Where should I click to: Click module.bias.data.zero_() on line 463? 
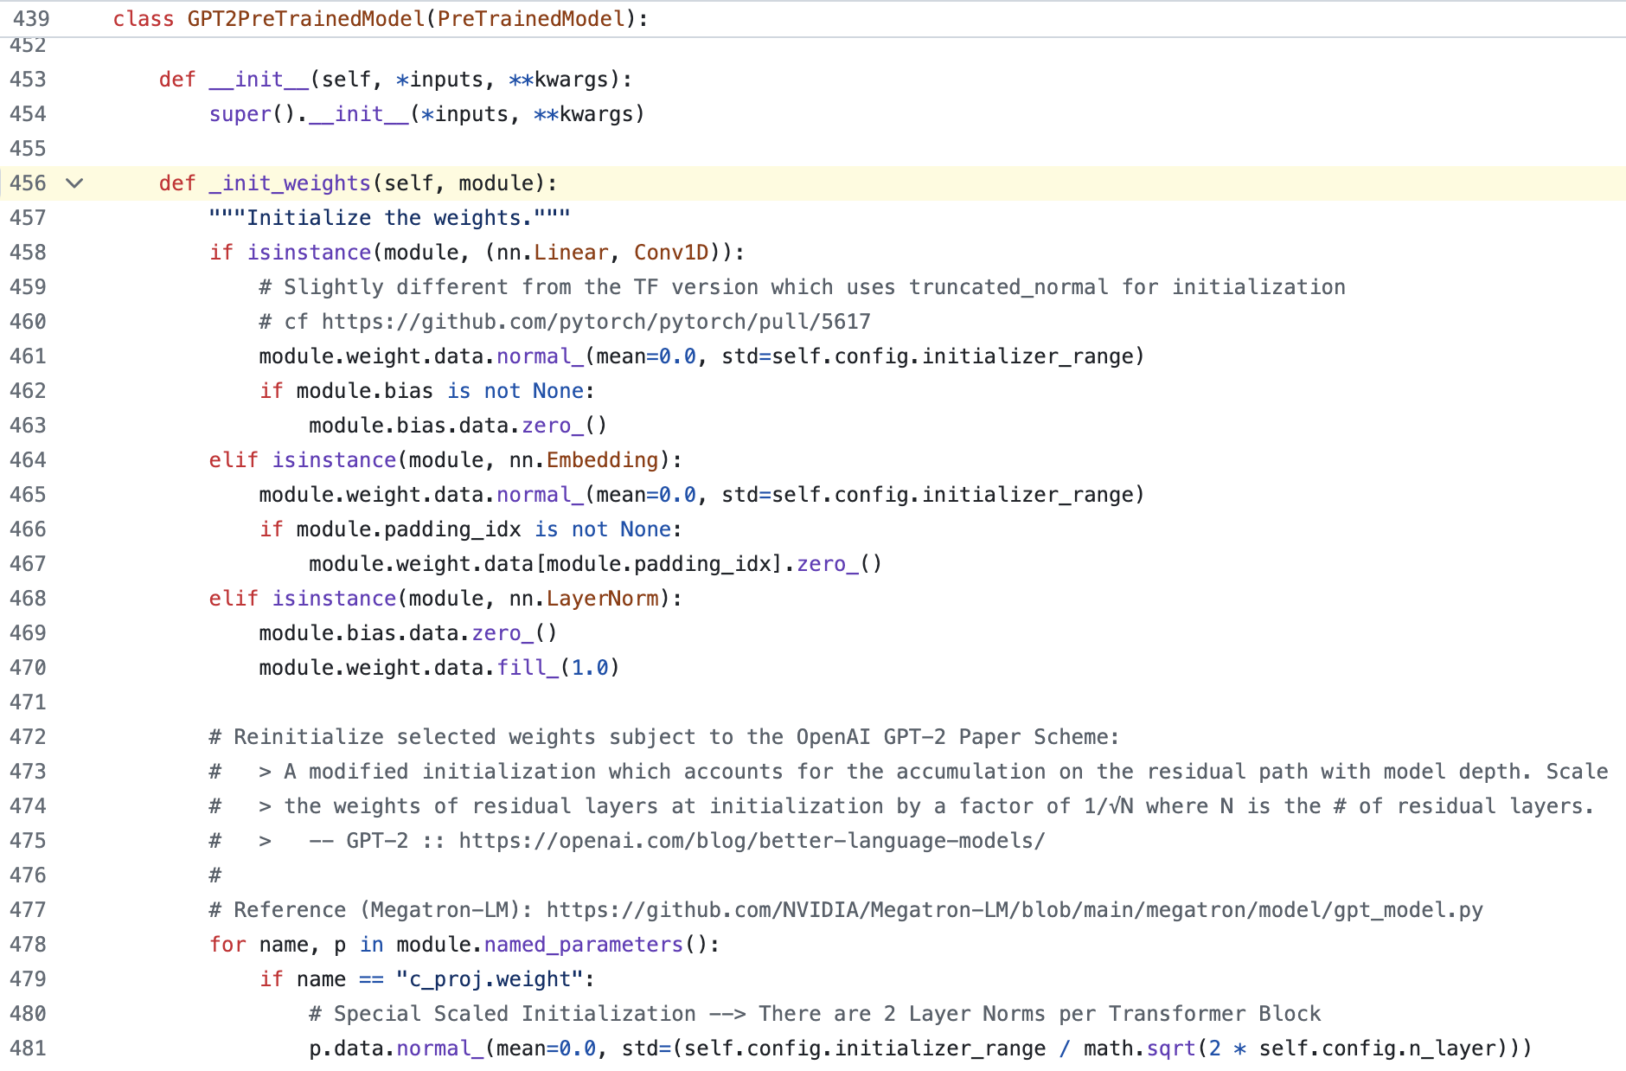point(458,426)
